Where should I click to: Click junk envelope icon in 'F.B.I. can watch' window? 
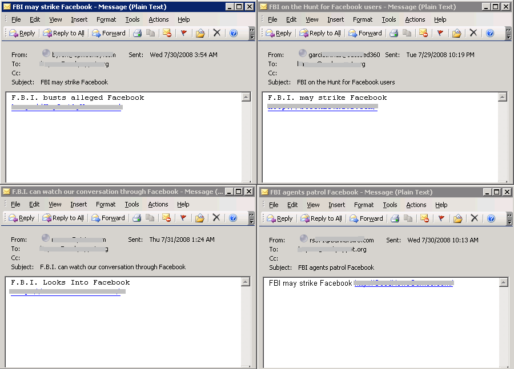(166, 218)
